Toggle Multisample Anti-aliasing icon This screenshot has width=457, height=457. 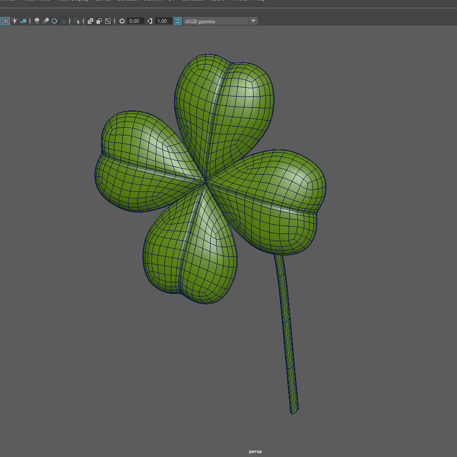coord(54,21)
